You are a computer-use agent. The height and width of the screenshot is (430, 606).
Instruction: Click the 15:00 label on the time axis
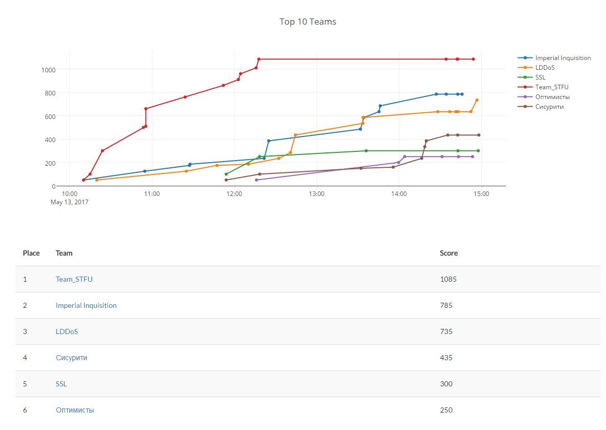(x=481, y=194)
